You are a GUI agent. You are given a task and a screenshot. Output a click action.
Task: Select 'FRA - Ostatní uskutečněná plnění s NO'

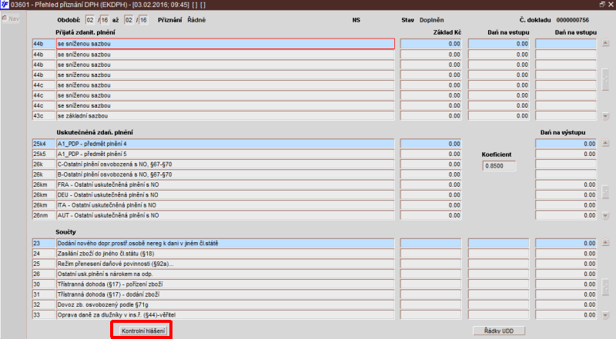coord(225,184)
